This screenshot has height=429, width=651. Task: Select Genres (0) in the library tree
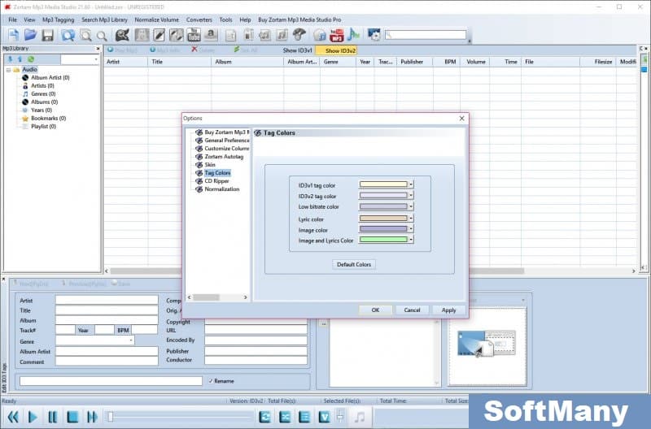(x=43, y=93)
